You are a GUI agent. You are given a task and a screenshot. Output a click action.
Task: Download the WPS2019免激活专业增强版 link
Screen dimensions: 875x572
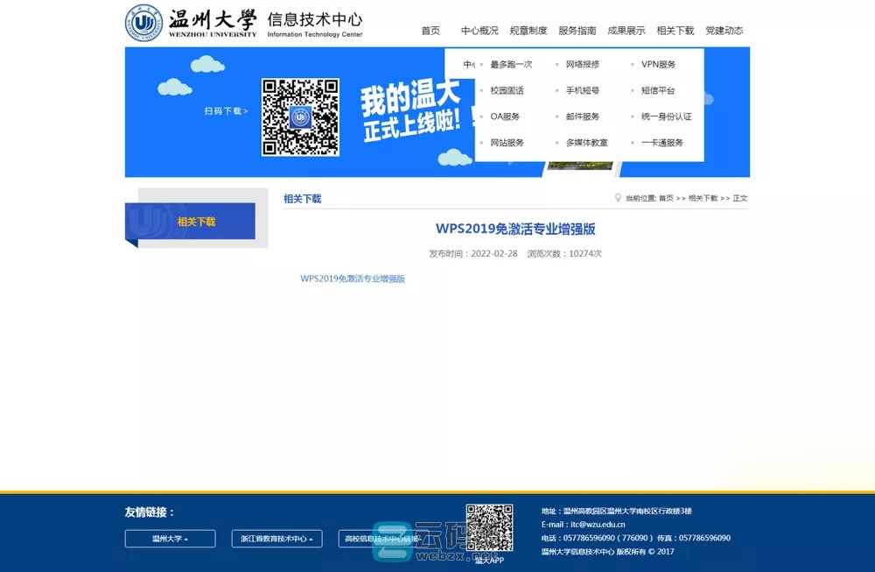353,279
